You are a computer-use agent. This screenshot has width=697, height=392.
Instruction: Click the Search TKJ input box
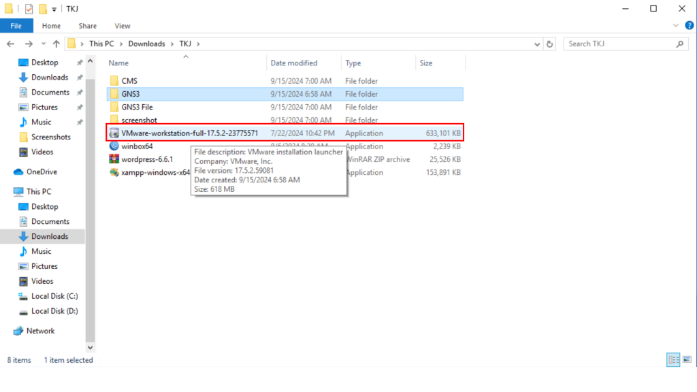[x=619, y=44]
